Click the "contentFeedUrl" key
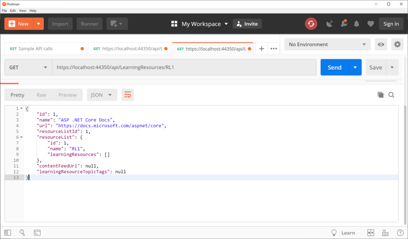This screenshot has height=239, width=408. point(59,166)
